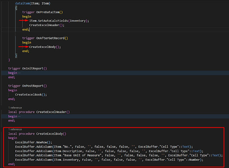Screen dimensions: 229x168
Task: Click 'begin' under OnPostReport trigger
Action: [x=13, y=90]
